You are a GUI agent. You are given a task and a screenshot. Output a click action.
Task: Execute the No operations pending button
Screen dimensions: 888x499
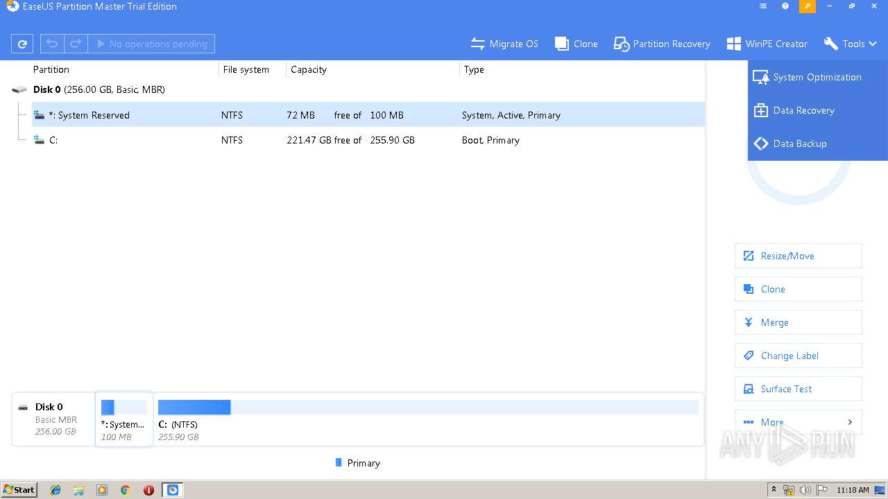pyautogui.click(x=151, y=44)
